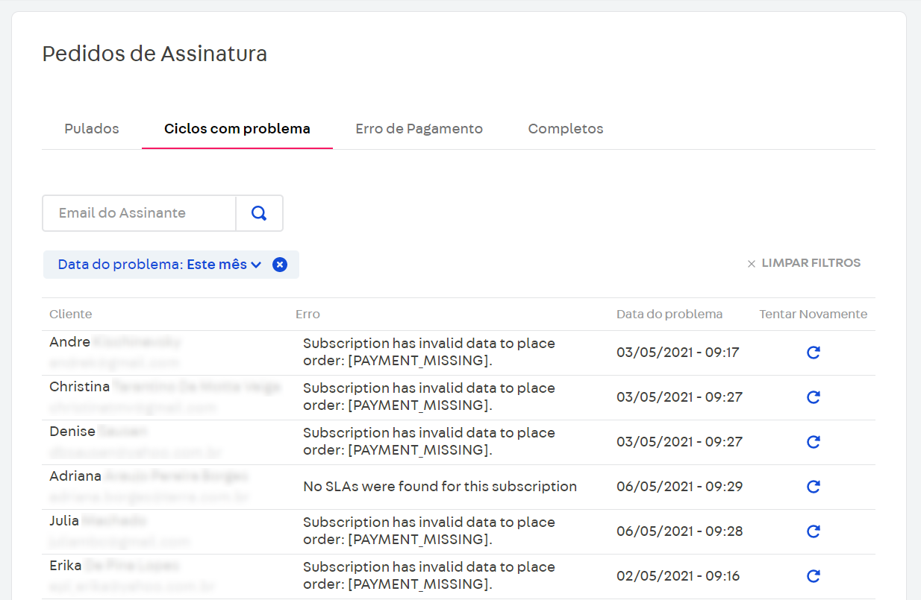
Task: Click the 'Data do problema' column header
Action: pyautogui.click(x=669, y=314)
